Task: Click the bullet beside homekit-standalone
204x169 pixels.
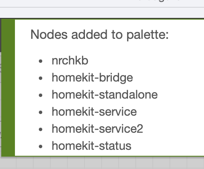Action: [x=41, y=95]
